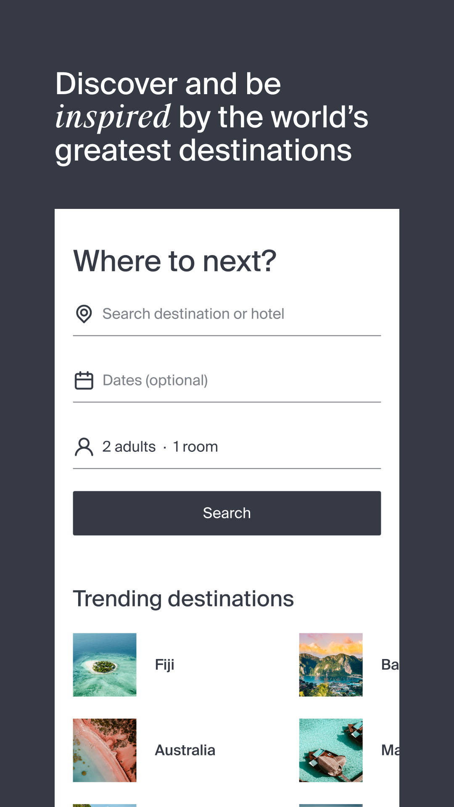Click the Discover and be inspired headline
The height and width of the screenshot is (807, 454).
(211, 116)
